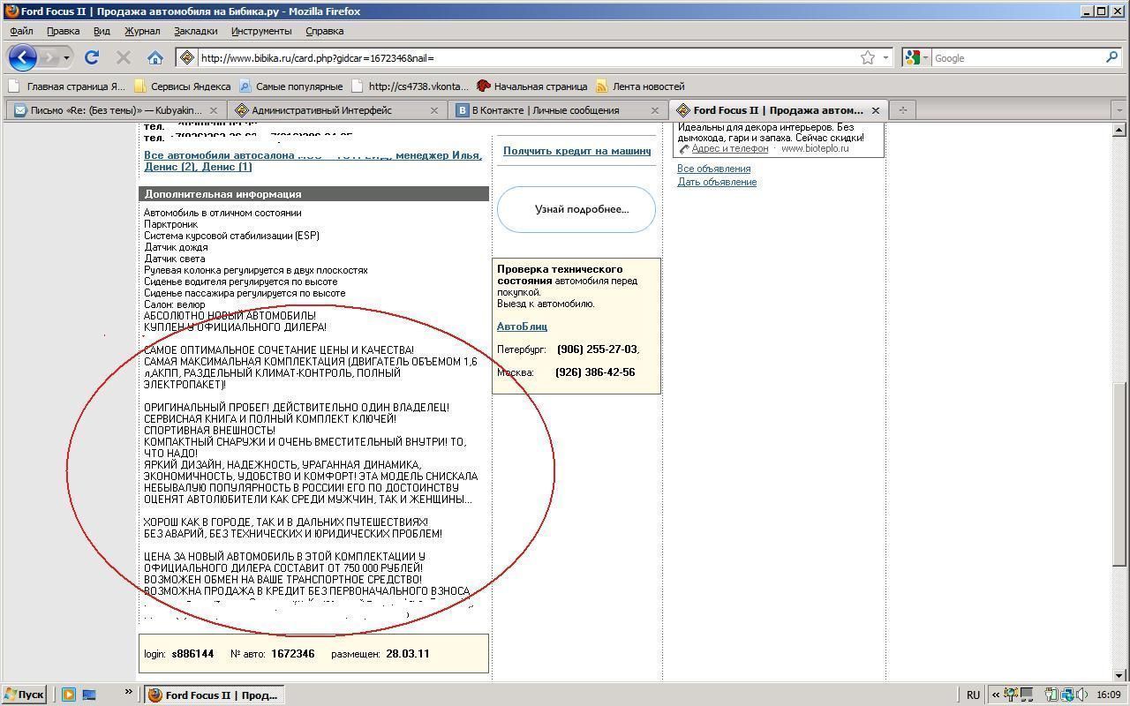Click the vertical scrollbar down arrow
Screen dimensions: 1130x706
tap(1119, 675)
